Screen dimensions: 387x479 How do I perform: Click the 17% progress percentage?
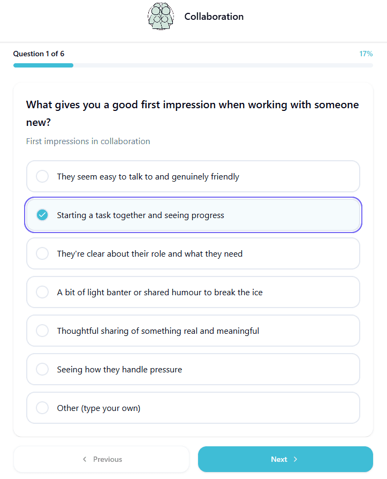coord(366,54)
